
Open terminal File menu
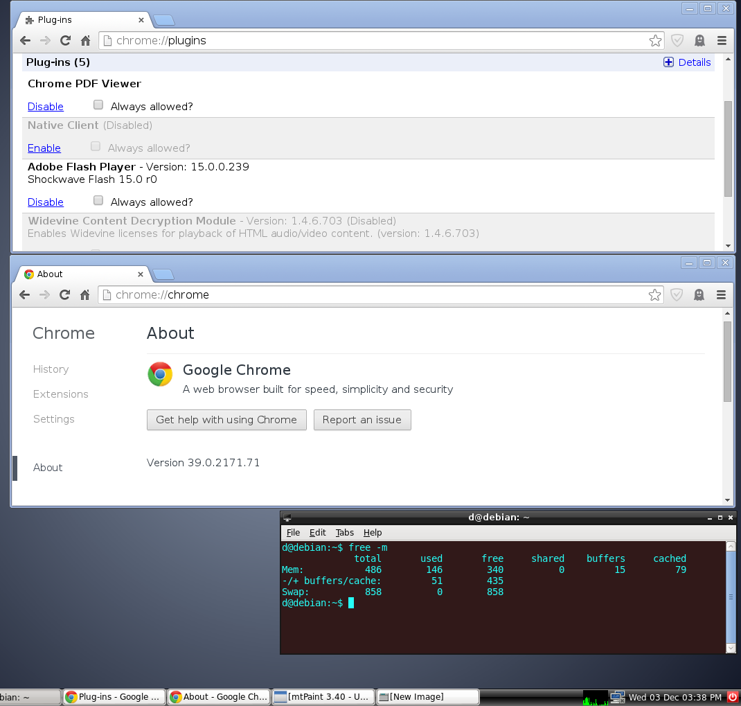click(x=293, y=533)
